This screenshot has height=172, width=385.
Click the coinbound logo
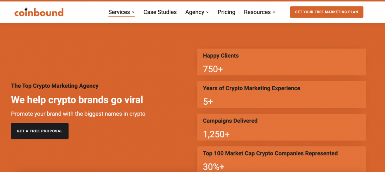point(39,12)
